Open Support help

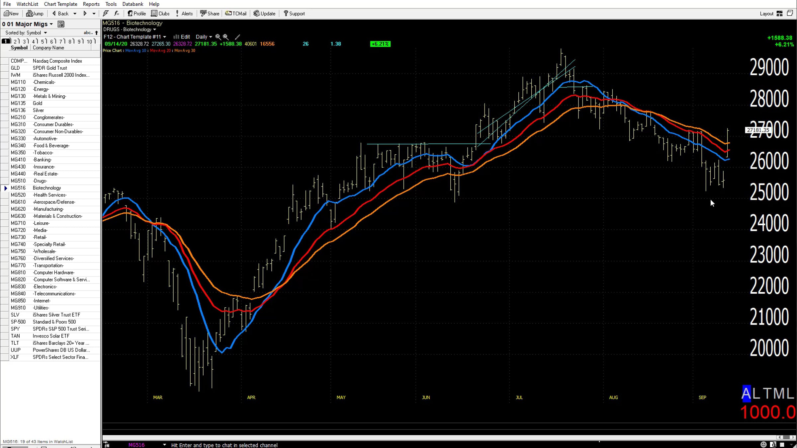click(x=294, y=14)
